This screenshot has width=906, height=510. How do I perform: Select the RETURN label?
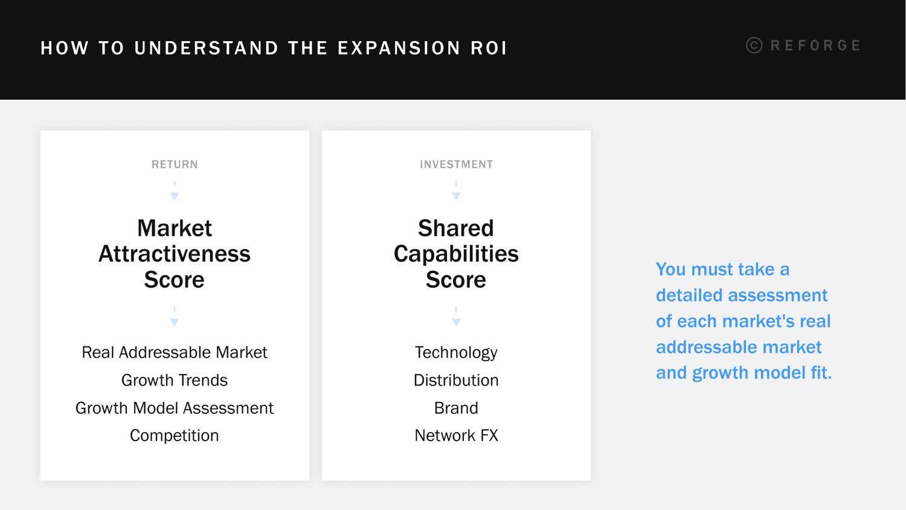[175, 164]
